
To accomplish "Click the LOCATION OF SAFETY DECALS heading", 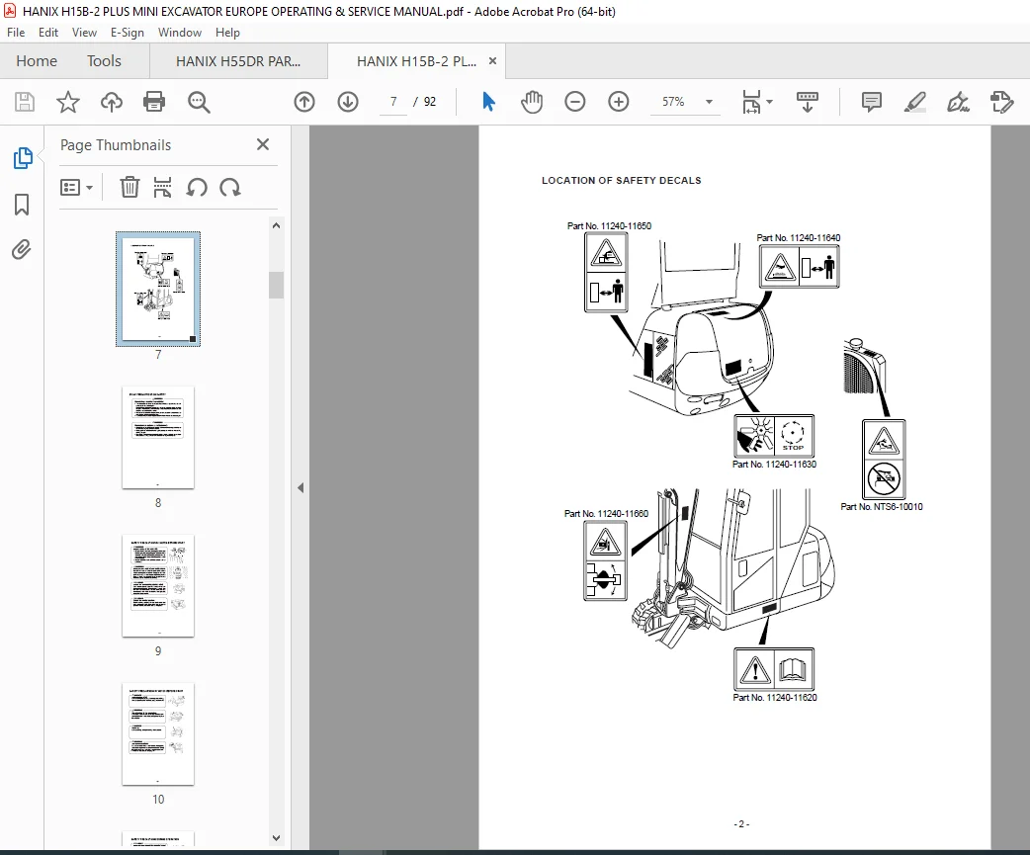I will coord(622,181).
